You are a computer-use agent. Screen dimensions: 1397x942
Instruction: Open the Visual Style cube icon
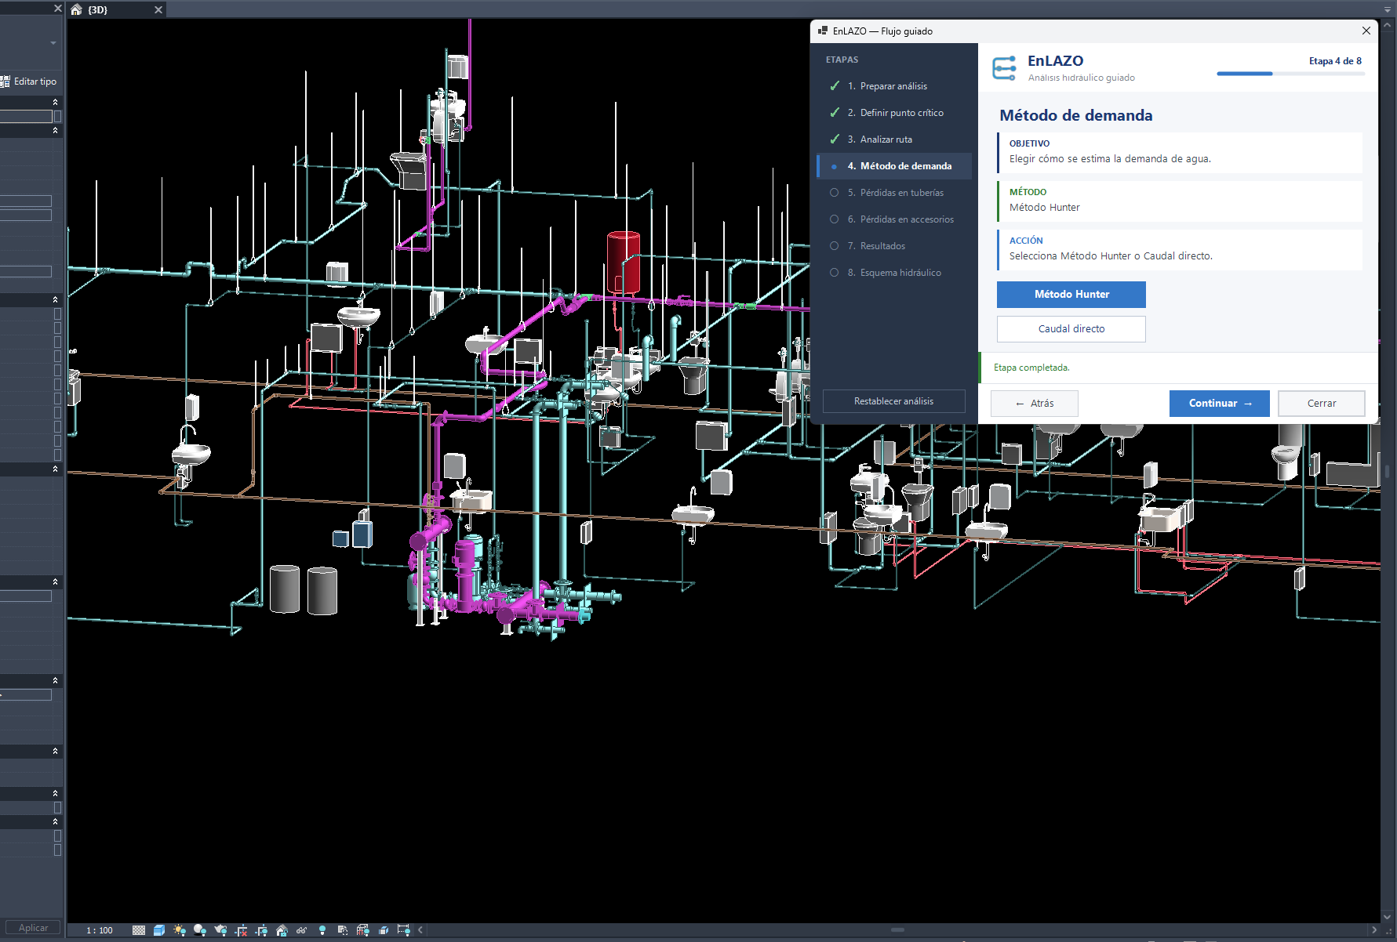point(159,930)
